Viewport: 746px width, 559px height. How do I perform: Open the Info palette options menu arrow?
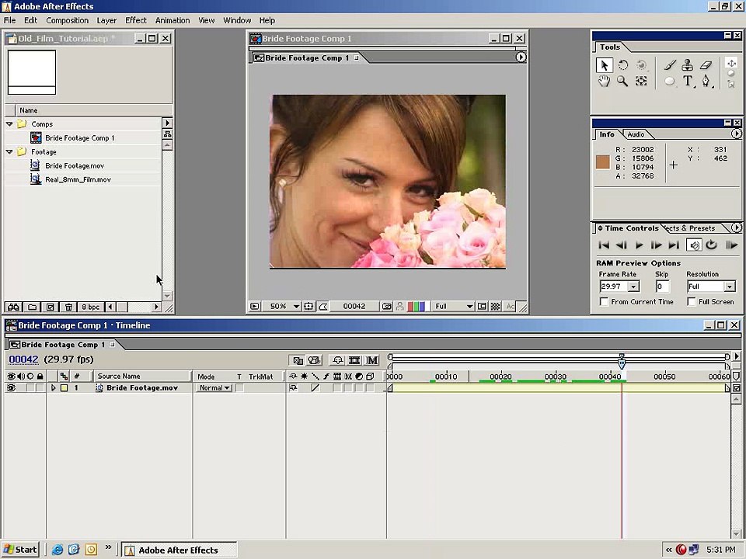[736, 134]
